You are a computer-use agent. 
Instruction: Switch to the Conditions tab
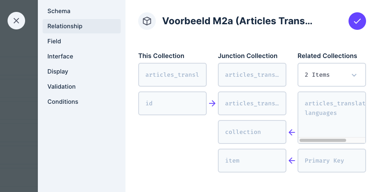(x=63, y=102)
